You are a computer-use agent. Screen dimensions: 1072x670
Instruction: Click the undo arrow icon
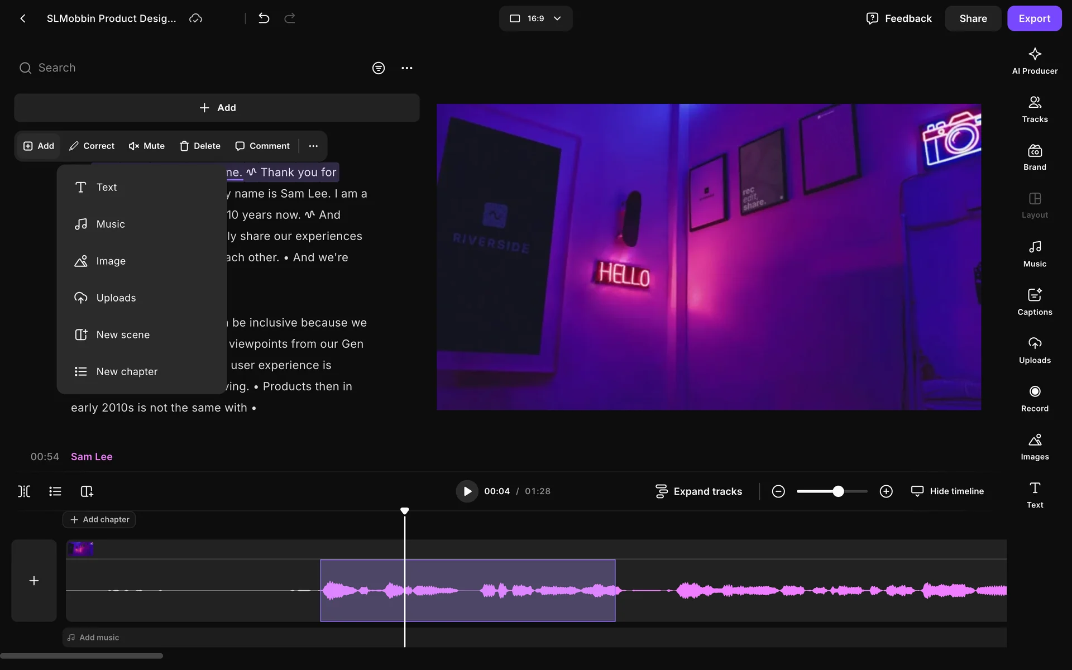(264, 18)
